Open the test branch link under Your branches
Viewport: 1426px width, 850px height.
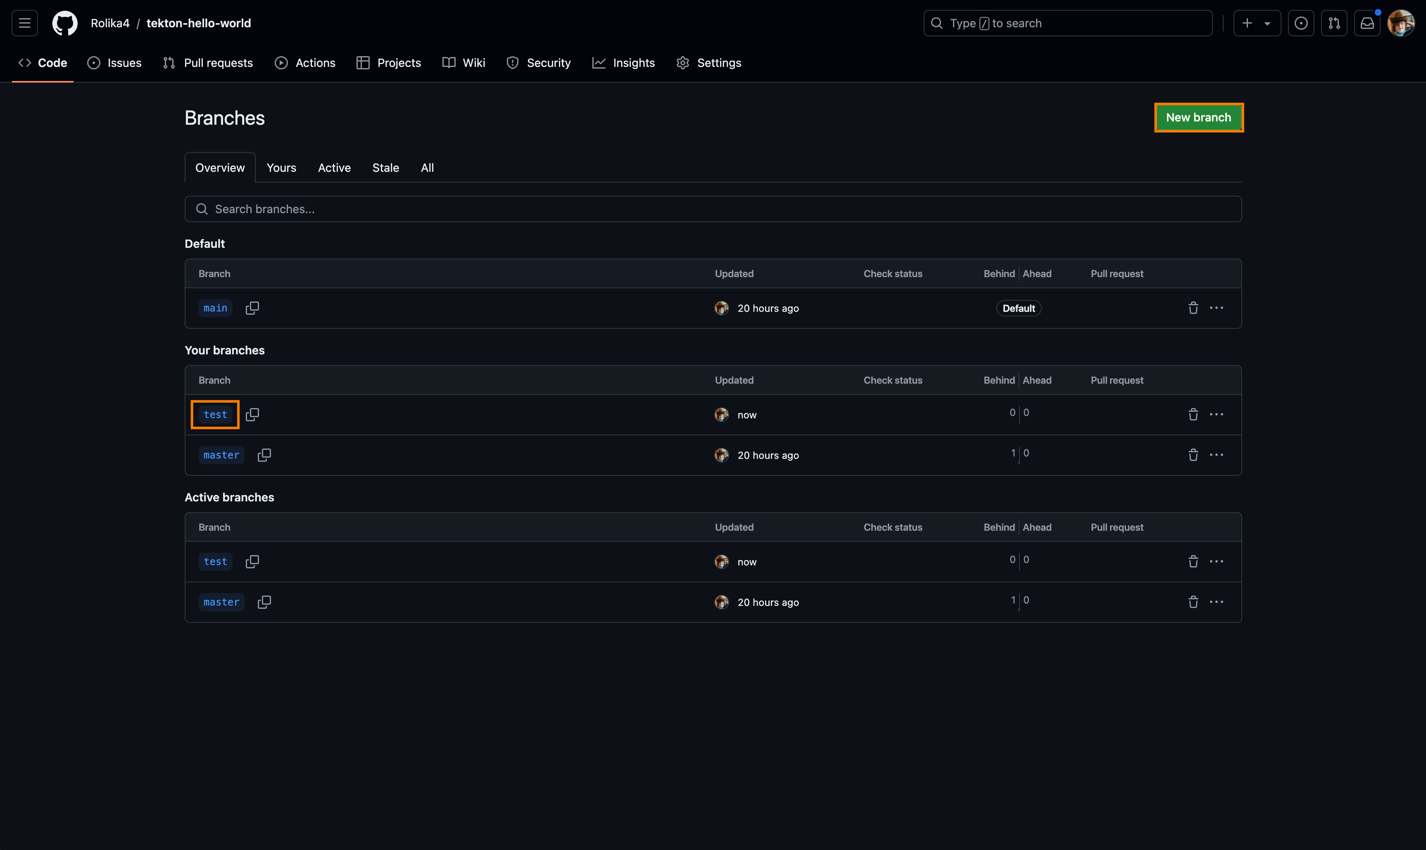(x=215, y=415)
